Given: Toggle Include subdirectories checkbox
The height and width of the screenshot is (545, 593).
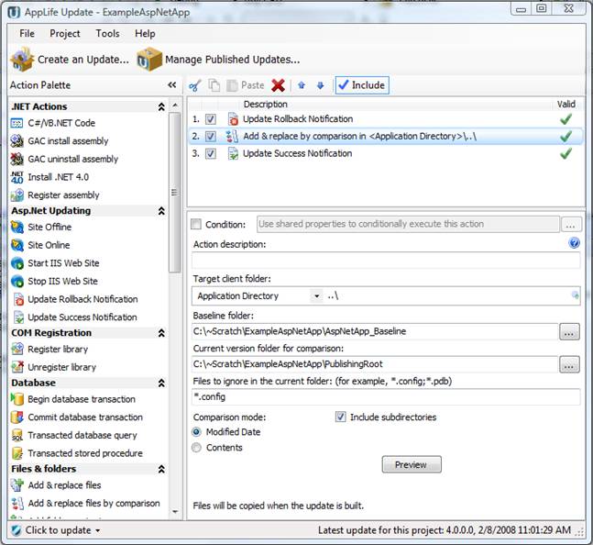Looking at the screenshot, I should pyautogui.click(x=340, y=417).
